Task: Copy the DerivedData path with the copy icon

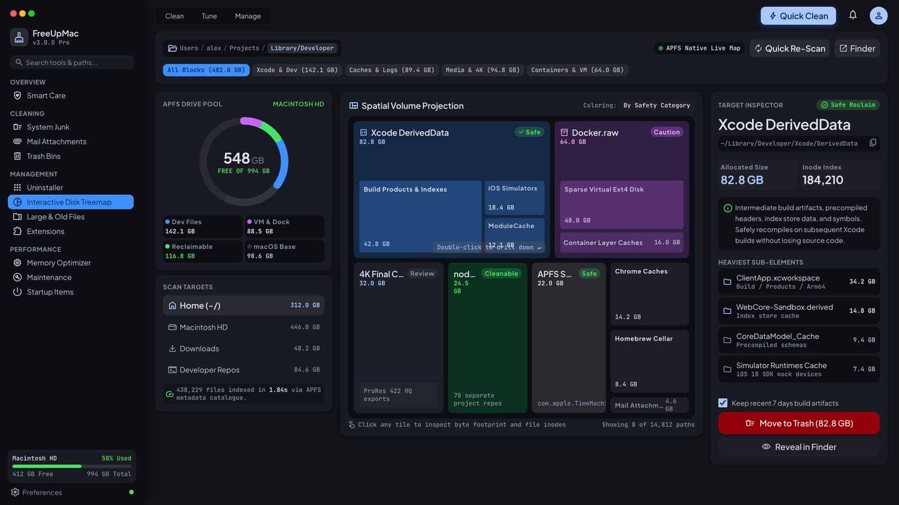Action: [873, 143]
